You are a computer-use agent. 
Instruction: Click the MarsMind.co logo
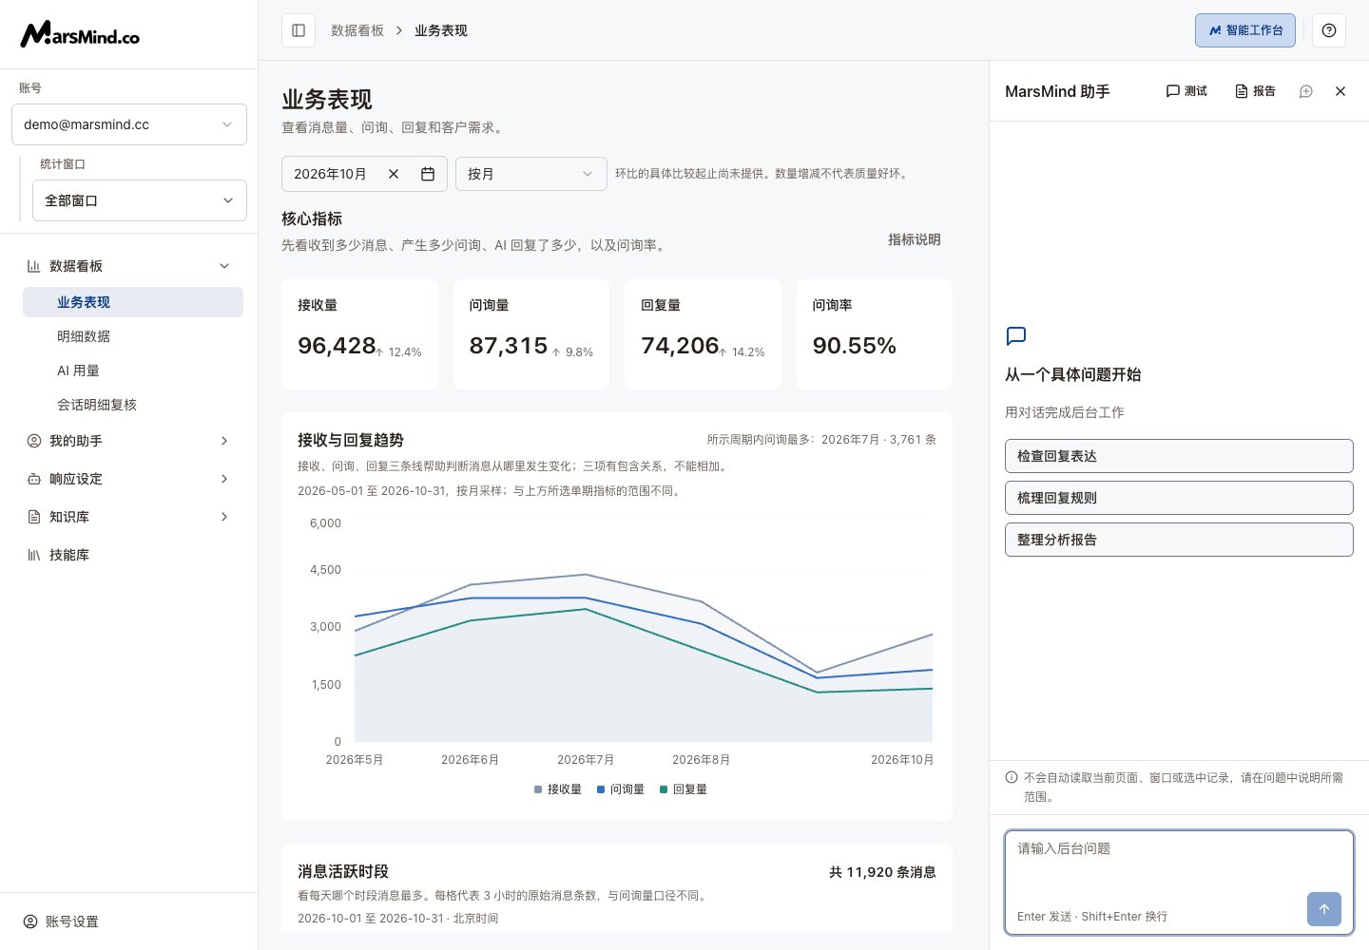click(80, 34)
